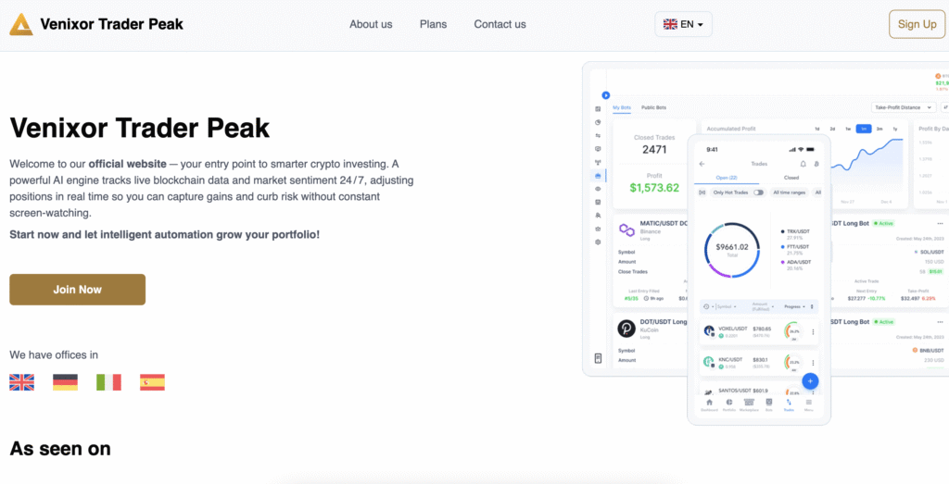The height and width of the screenshot is (484, 949).
Task: Open the All time ranges filter
Action: point(791,192)
